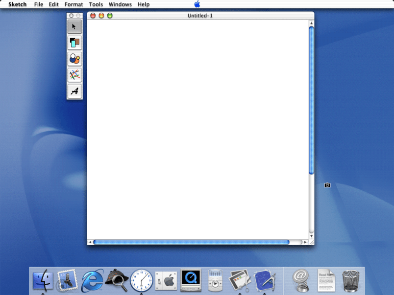Click the horizontal scrollbar right arrow
Image resolution: width=394 pixels, height=295 pixels.
[305, 242]
